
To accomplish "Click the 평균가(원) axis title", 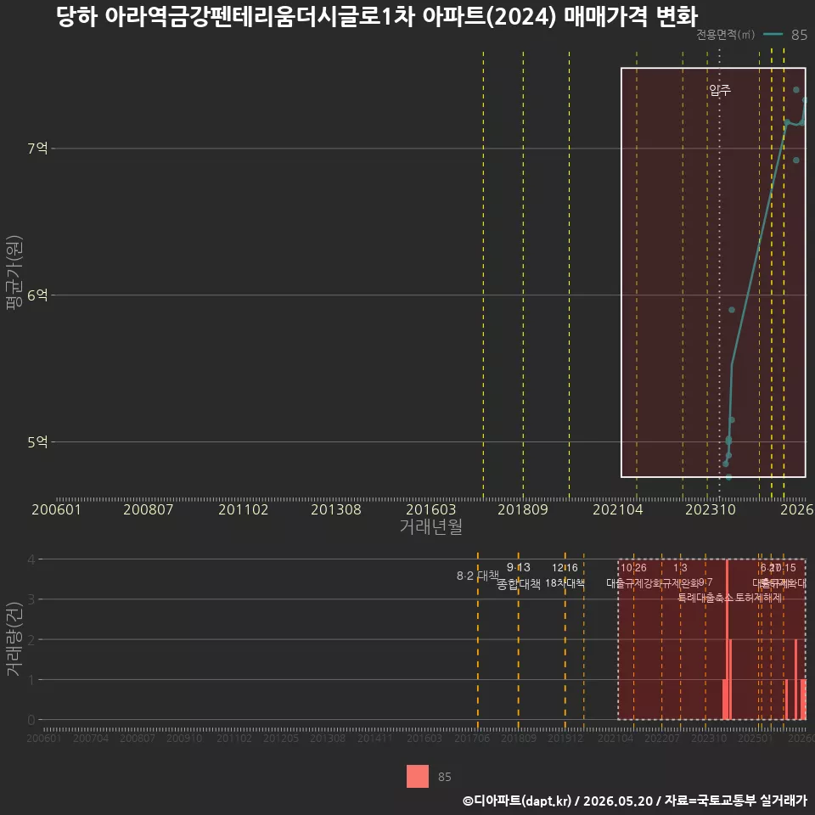I will (x=14, y=273).
